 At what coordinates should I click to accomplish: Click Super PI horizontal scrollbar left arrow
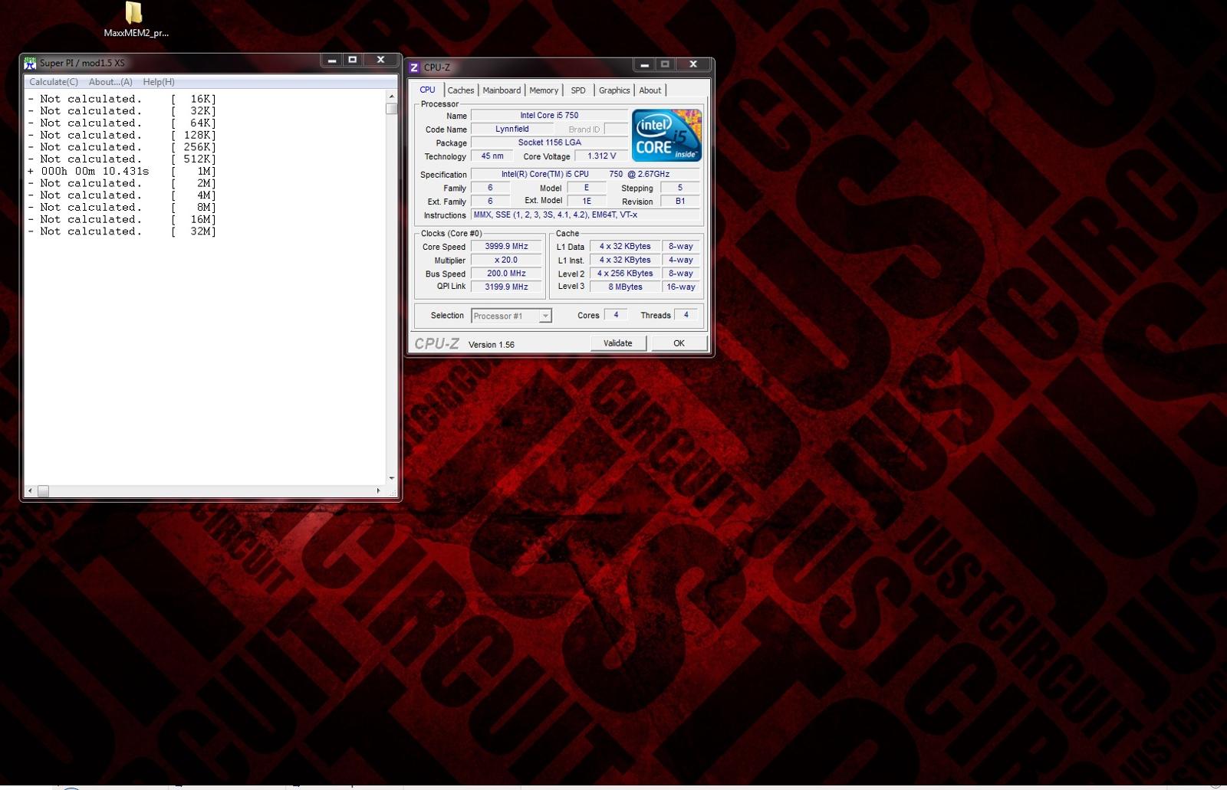30,490
